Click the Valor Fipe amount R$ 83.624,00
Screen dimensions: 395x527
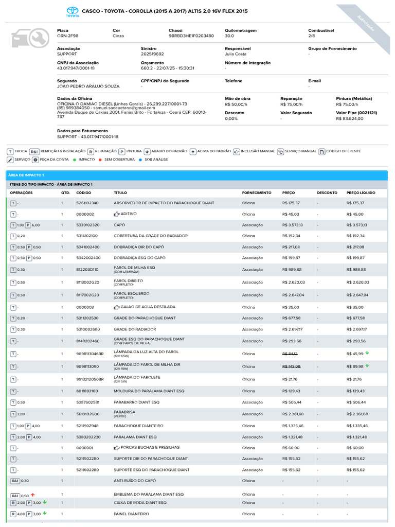[350, 119]
